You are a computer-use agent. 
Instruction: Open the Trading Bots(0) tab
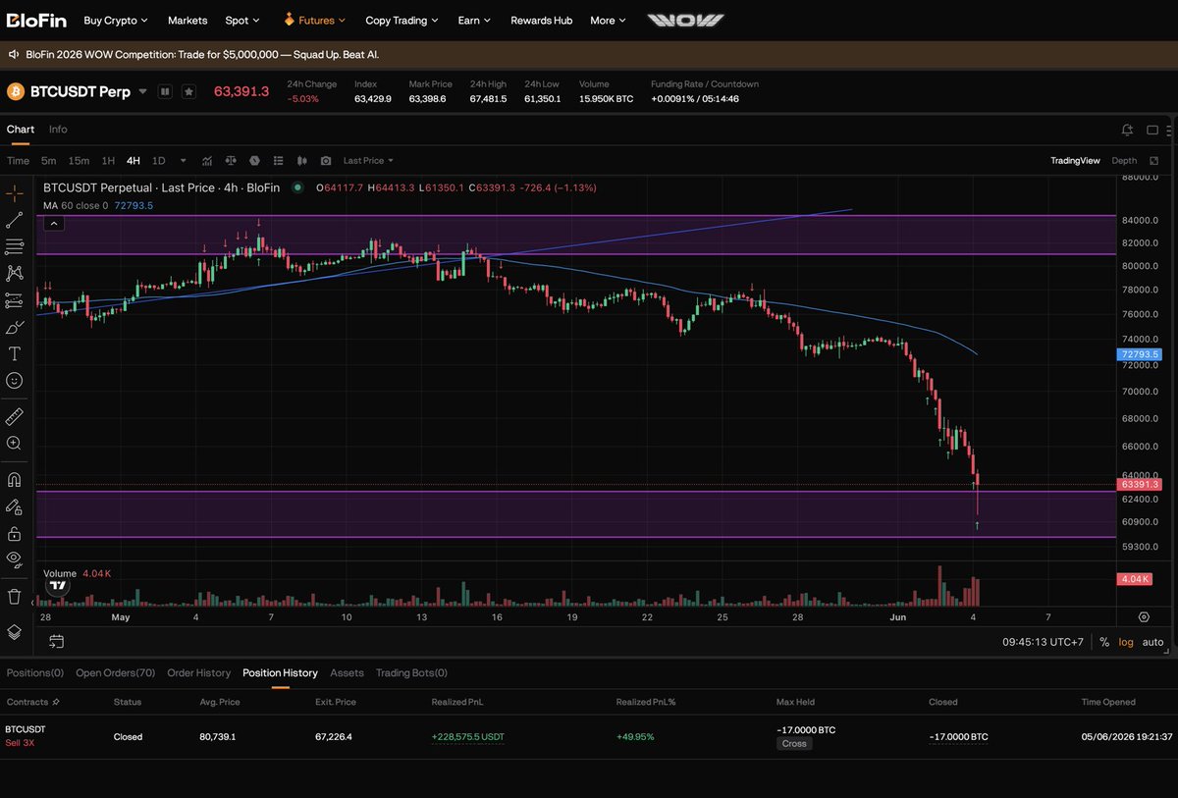tap(411, 673)
